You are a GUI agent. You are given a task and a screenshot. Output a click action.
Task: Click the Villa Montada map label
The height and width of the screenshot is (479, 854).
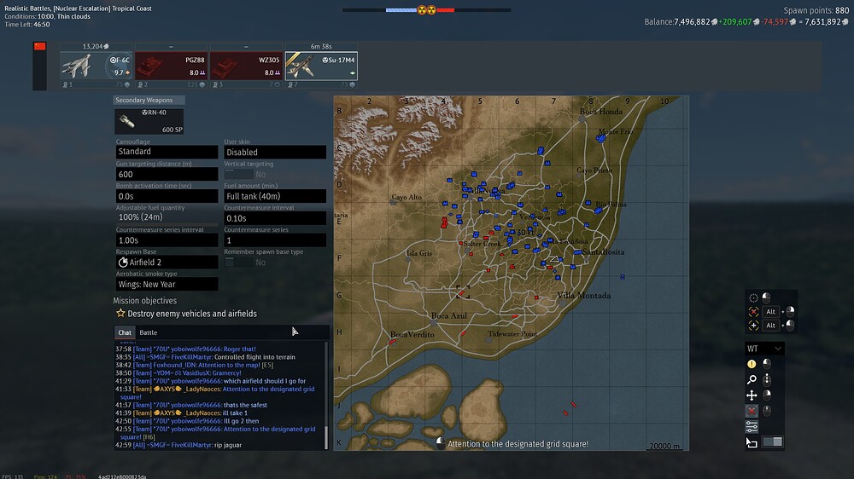(x=584, y=296)
